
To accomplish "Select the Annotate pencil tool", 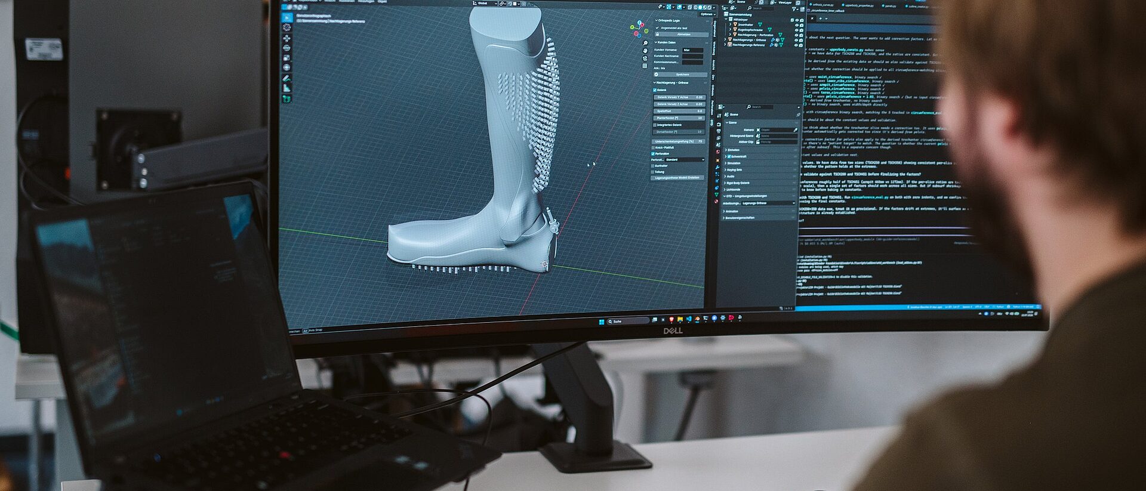I will click(286, 78).
